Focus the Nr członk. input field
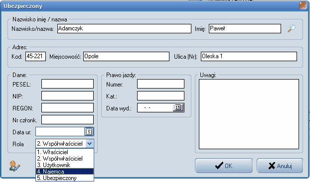Viewport: 310px width, 182px height. pyautogui.click(x=67, y=120)
